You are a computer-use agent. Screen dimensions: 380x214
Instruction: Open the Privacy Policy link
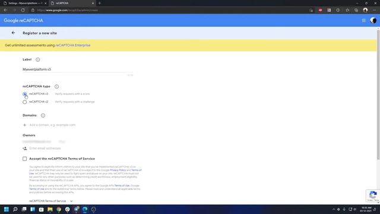click(x=118, y=170)
